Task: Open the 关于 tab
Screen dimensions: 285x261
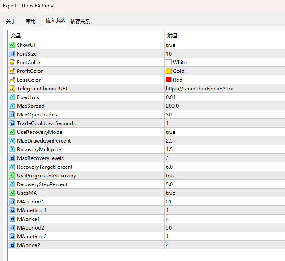Action: [13, 21]
